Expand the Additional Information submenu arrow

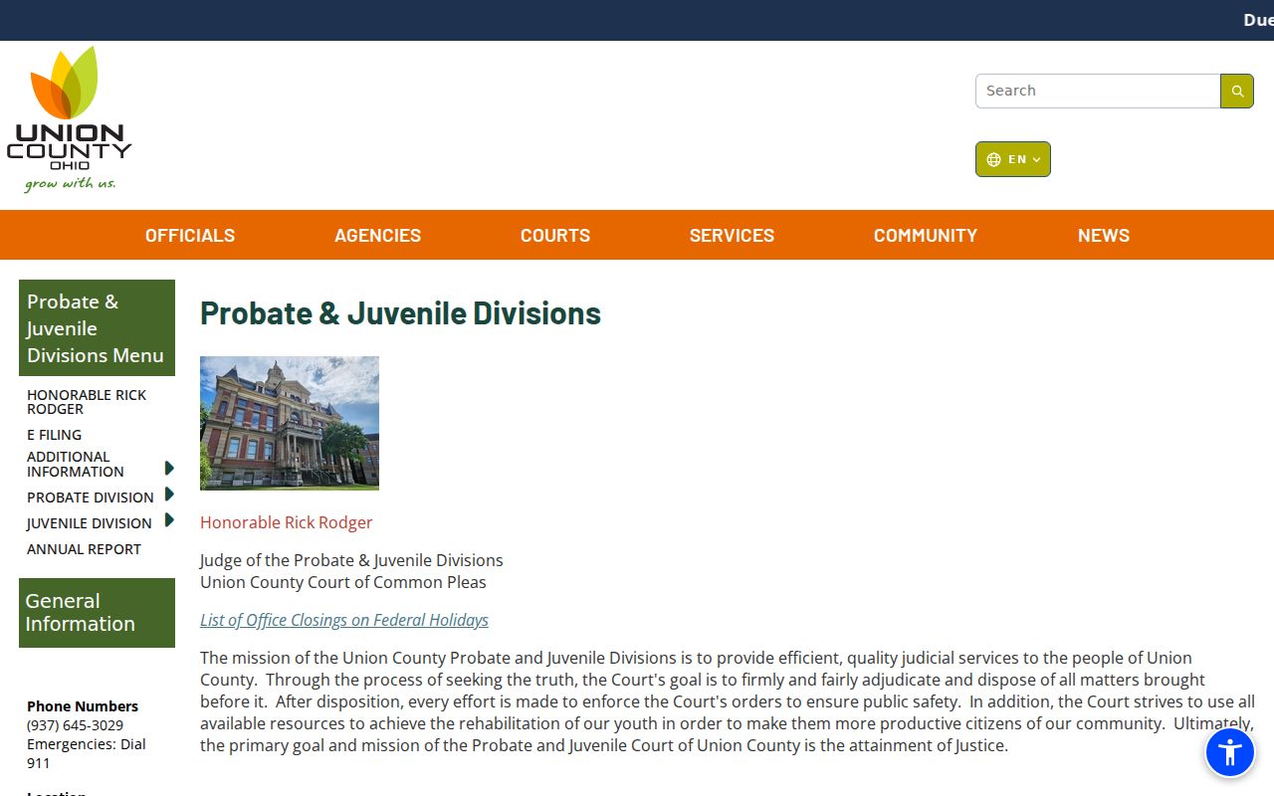click(169, 468)
